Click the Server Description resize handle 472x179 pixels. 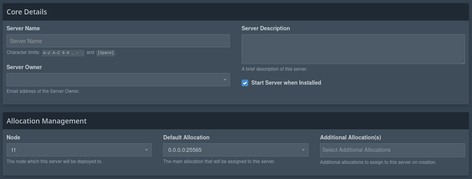462,61
